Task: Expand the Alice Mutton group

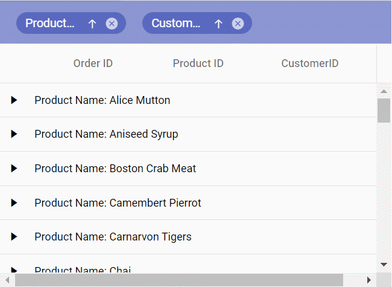Action: tap(14, 100)
